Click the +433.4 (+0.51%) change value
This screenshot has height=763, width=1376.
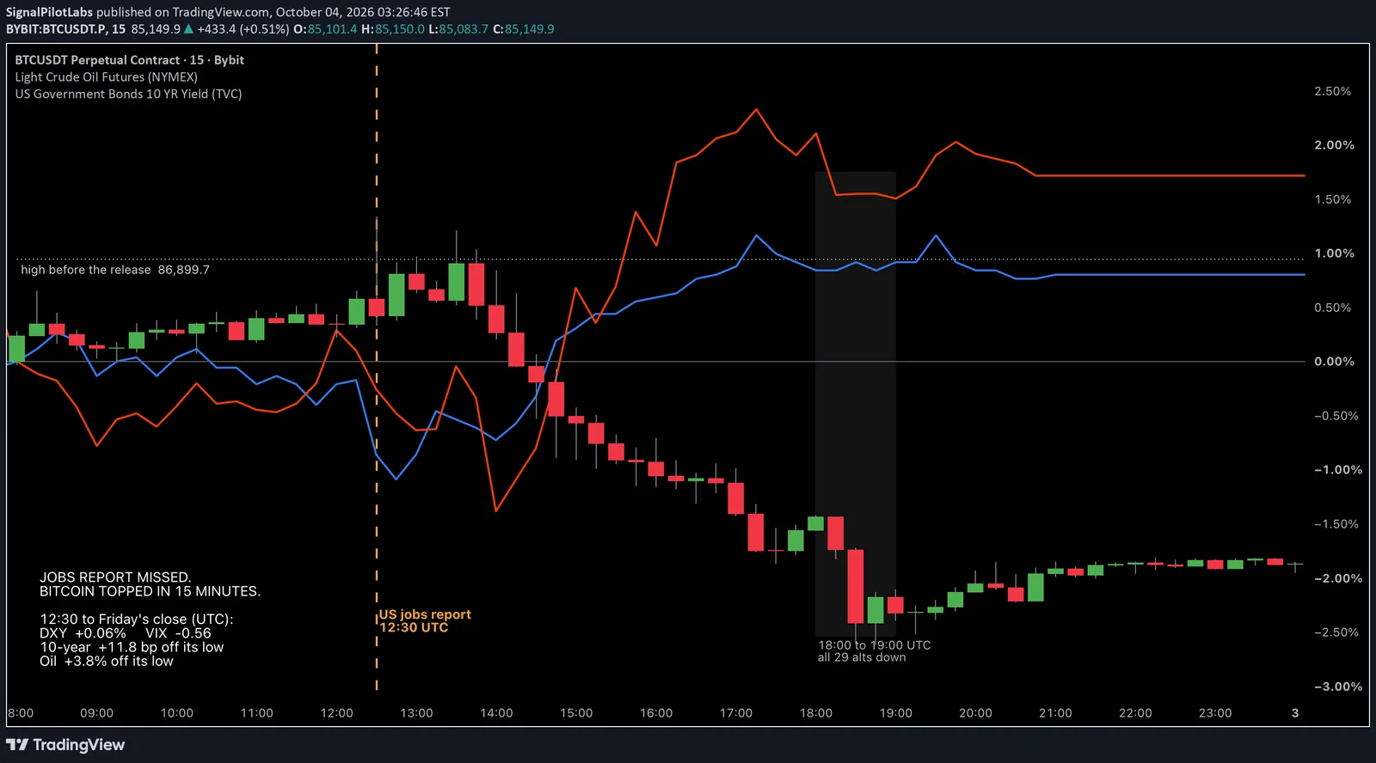(x=243, y=29)
